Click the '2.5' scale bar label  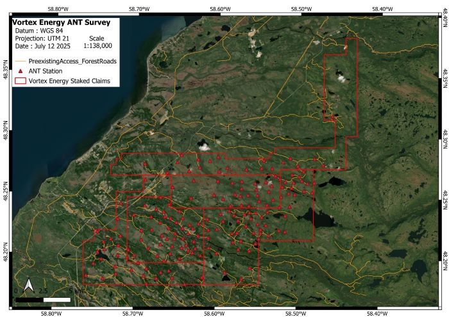coord(43,291)
